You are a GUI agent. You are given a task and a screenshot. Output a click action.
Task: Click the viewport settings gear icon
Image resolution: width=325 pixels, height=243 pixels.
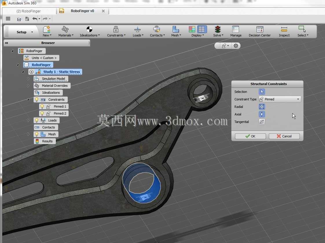236,46
